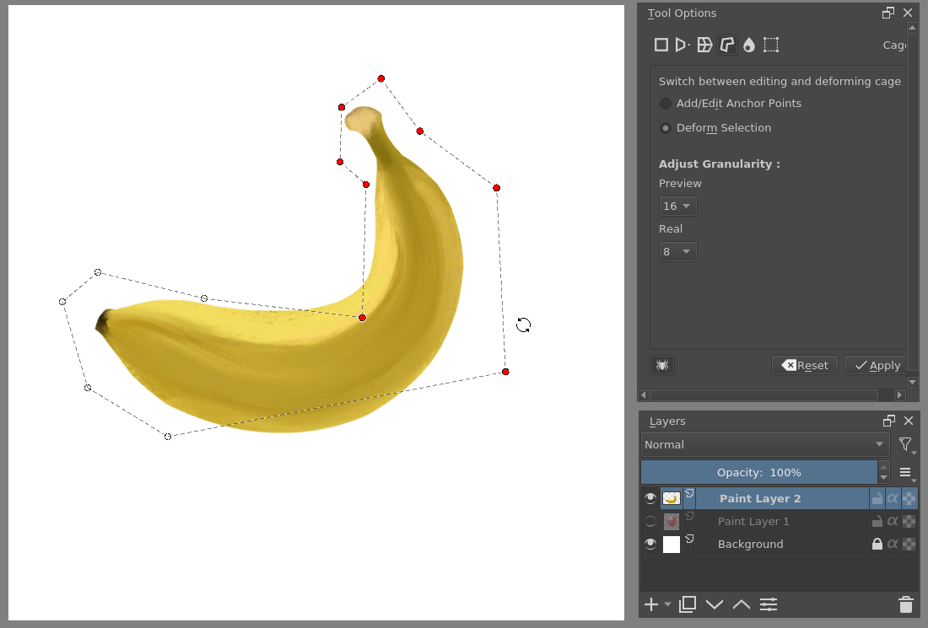Hide the Background layer
928x628 pixels.
click(x=650, y=544)
